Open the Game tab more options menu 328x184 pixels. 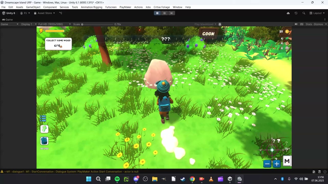click(x=325, y=19)
